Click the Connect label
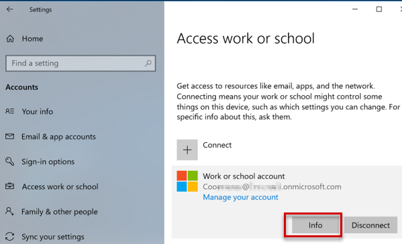 click(x=217, y=145)
